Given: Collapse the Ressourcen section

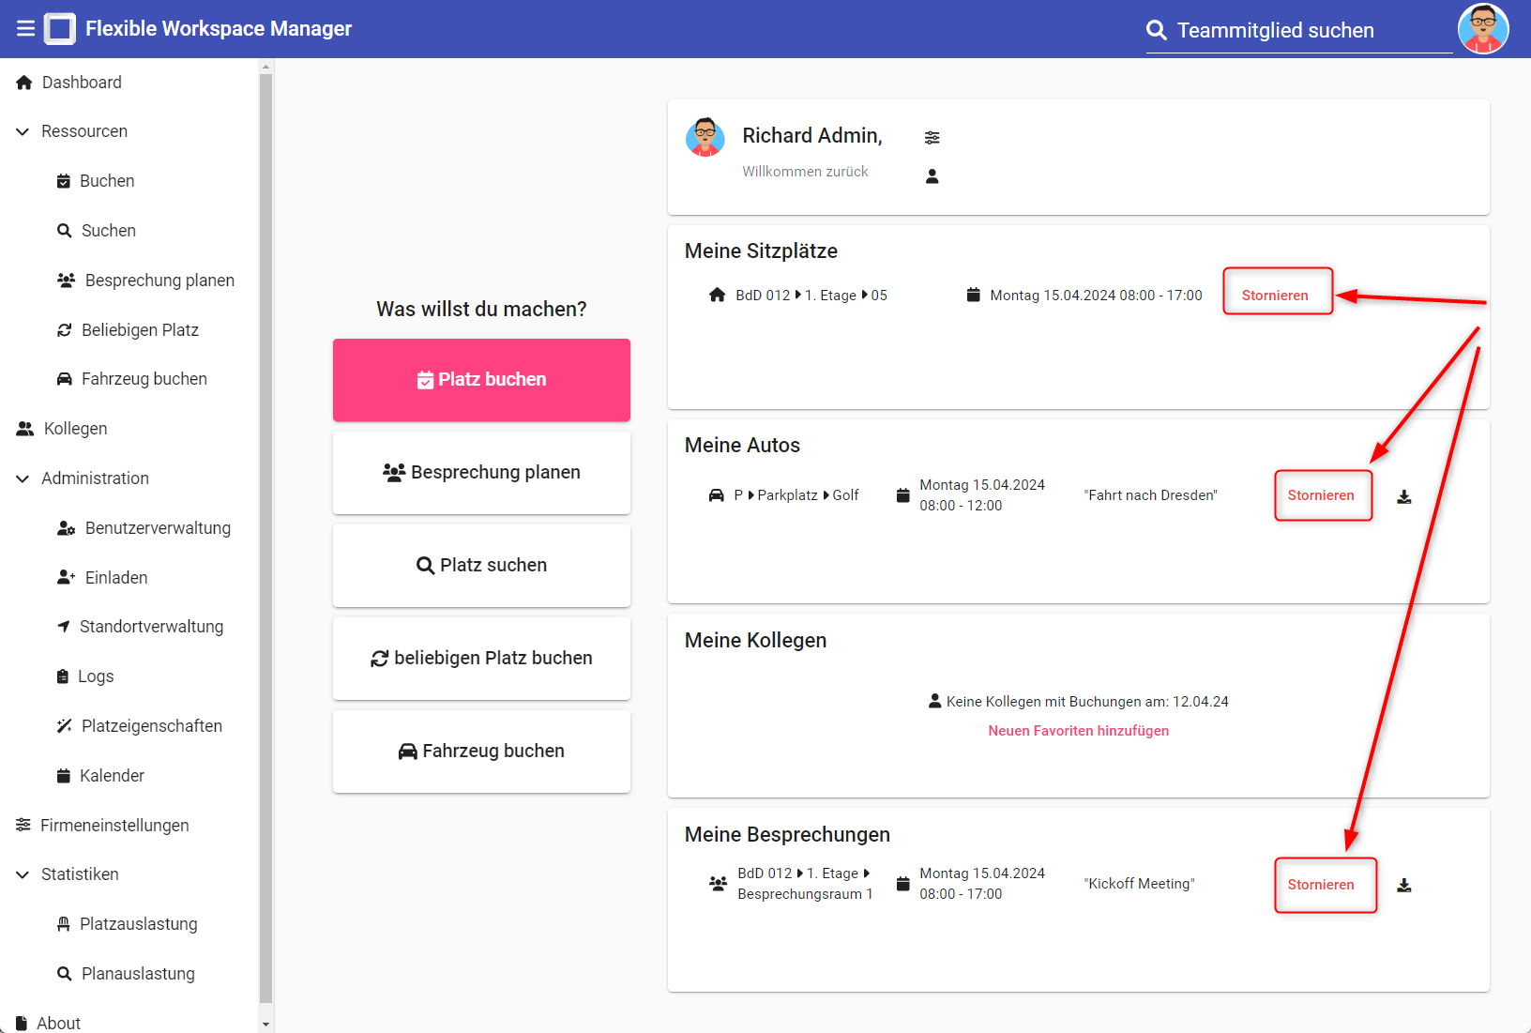Looking at the screenshot, I should (23, 132).
